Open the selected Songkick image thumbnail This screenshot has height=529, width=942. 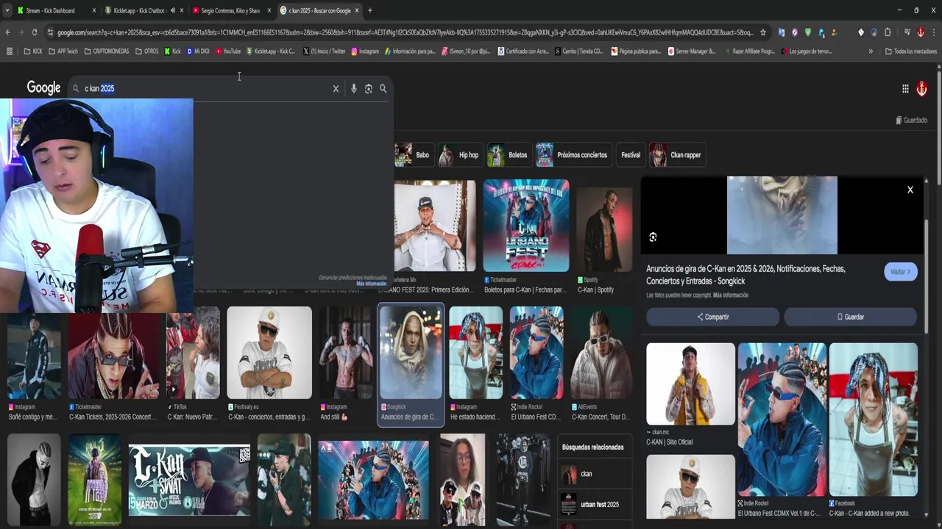coord(411,353)
